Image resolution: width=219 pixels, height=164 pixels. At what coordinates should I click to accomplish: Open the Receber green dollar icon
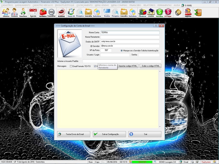coord(160,13)
